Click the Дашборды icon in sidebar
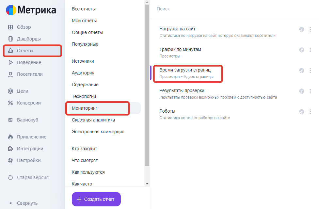 point(10,39)
